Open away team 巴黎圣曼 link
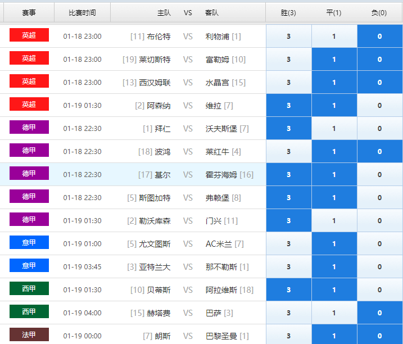The image size is (403, 344). tap(221, 336)
